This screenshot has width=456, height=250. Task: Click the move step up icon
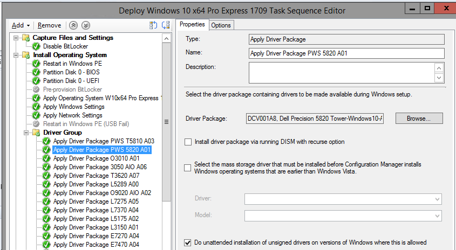click(x=75, y=25)
